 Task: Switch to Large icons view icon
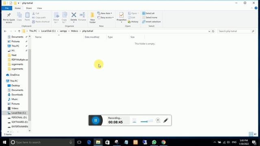tap(256, 134)
